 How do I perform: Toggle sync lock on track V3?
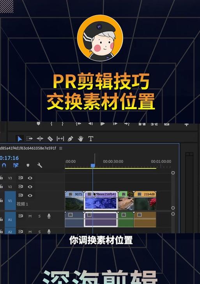pyautogui.click(x=21, y=178)
